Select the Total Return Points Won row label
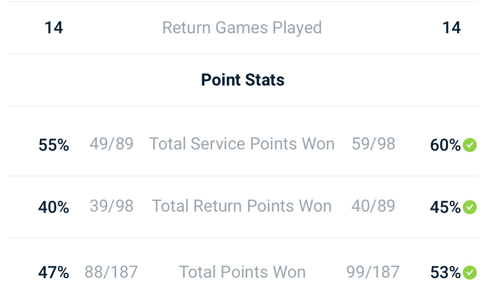486x304 pixels. (x=242, y=206)
